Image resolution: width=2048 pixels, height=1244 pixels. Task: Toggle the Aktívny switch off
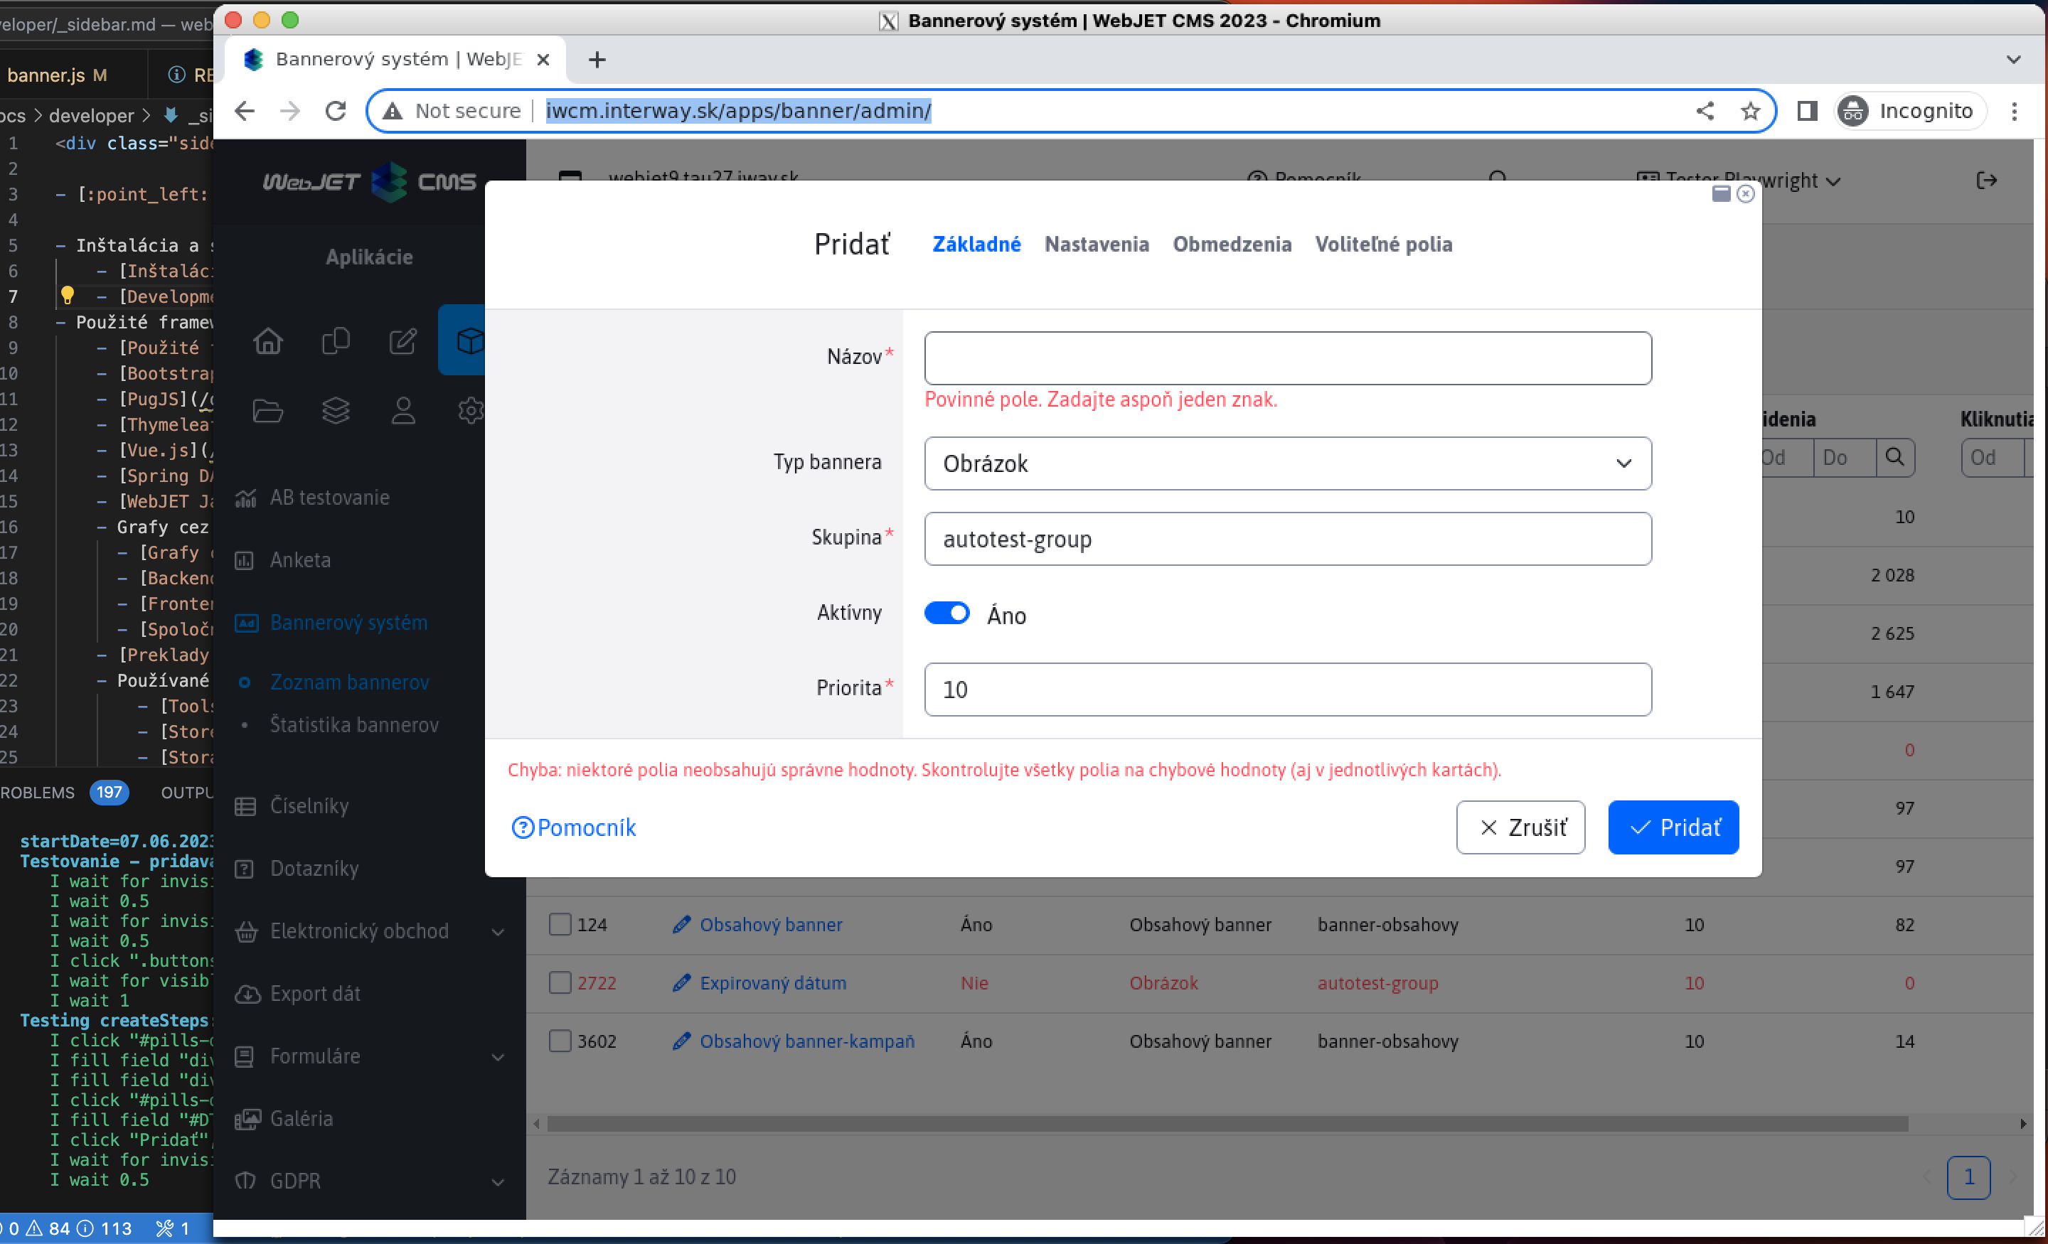(946, 613)
